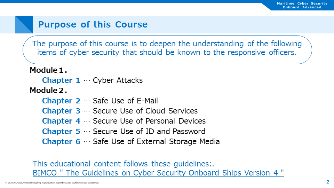This screenshot has width=334, height=188.
Task: Select the "Purpose of this Course" title
Action: [93, 25]
